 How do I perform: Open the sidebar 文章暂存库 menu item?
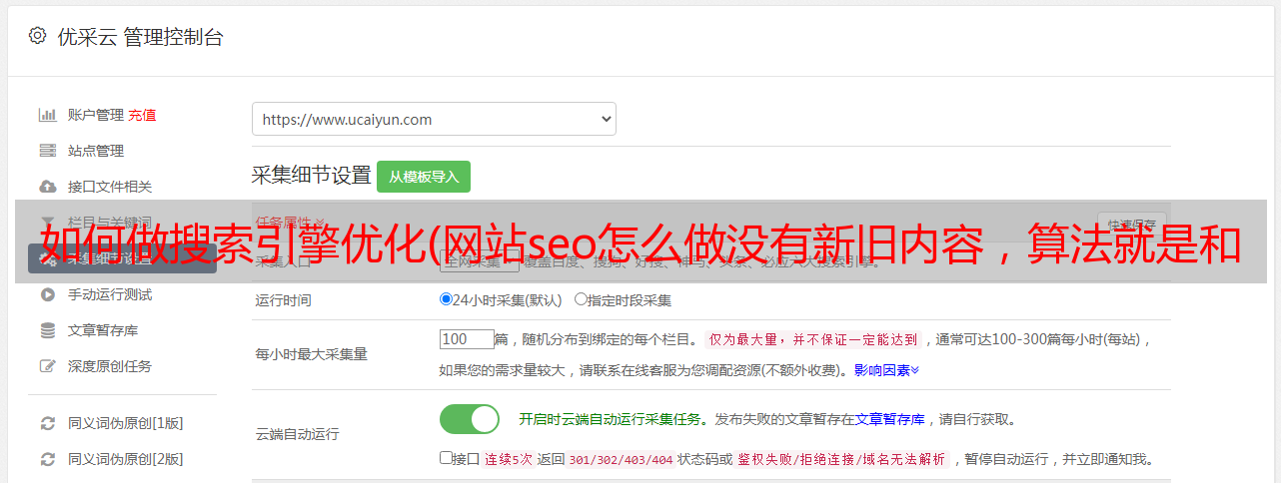click(x=103, y=330)
